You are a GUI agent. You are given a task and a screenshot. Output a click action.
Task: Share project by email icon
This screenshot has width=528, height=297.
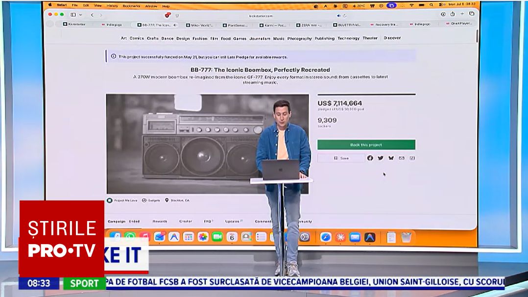pyautogui.click(x=402, y=158)
